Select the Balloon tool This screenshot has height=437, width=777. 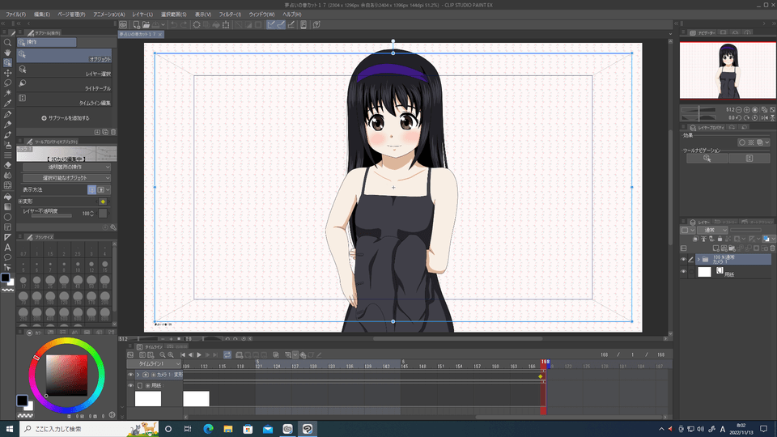click(x=7, y=257)
